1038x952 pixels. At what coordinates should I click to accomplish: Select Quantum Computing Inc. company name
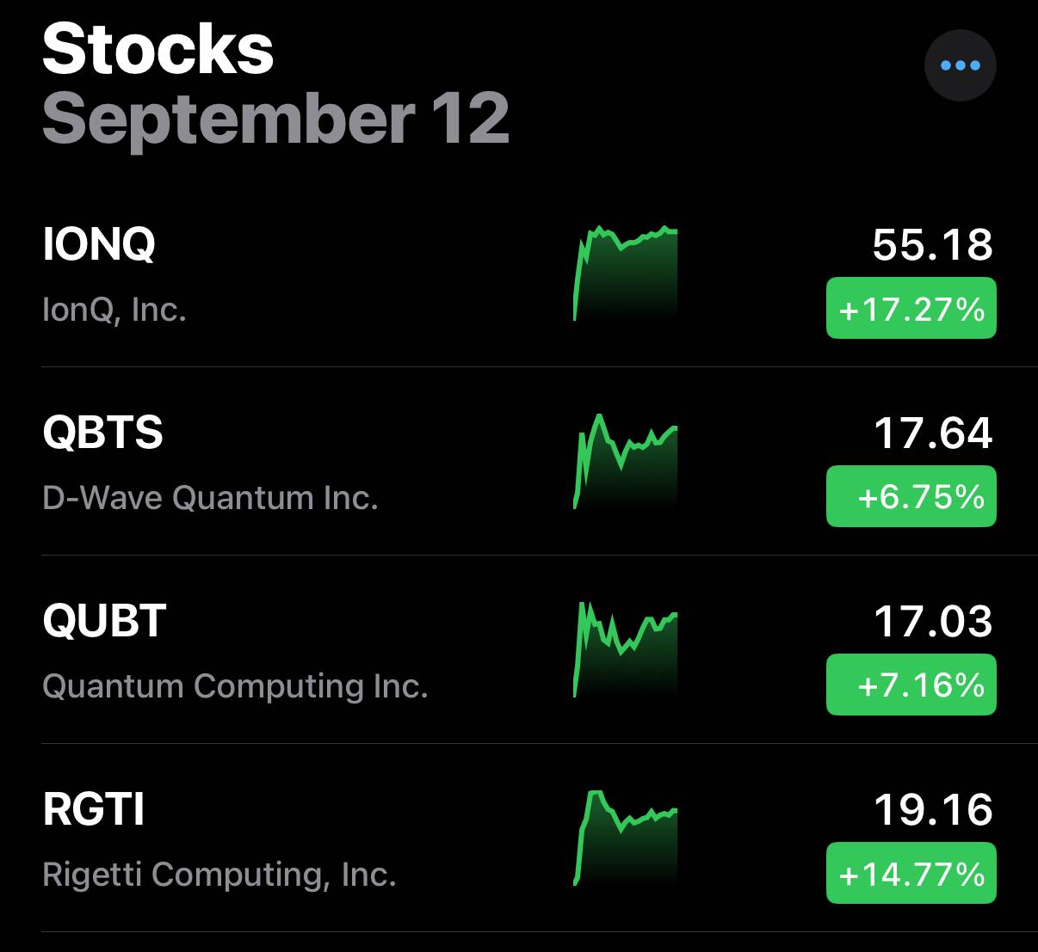click(x=235, y=686)
